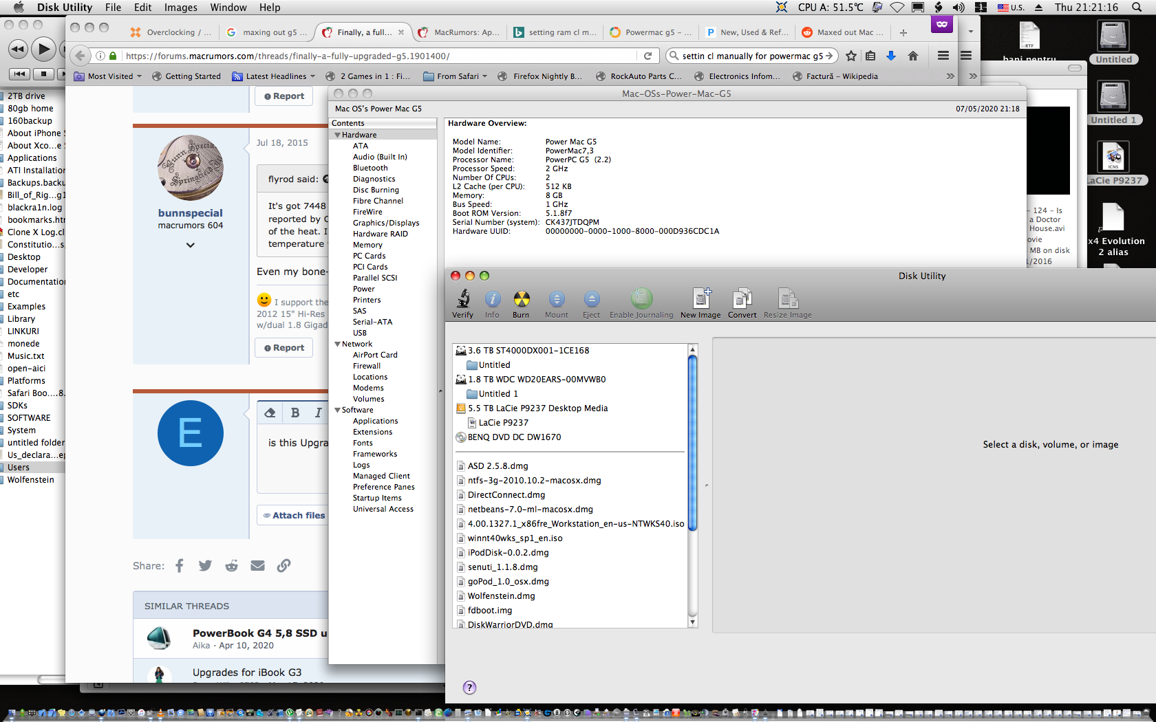Click the eraser remove-formatting icon in reply editor

point(270,413)
